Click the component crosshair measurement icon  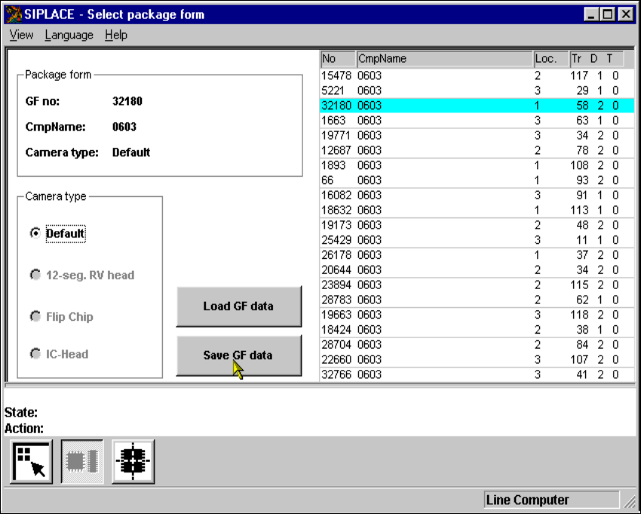tap(133, 462)
